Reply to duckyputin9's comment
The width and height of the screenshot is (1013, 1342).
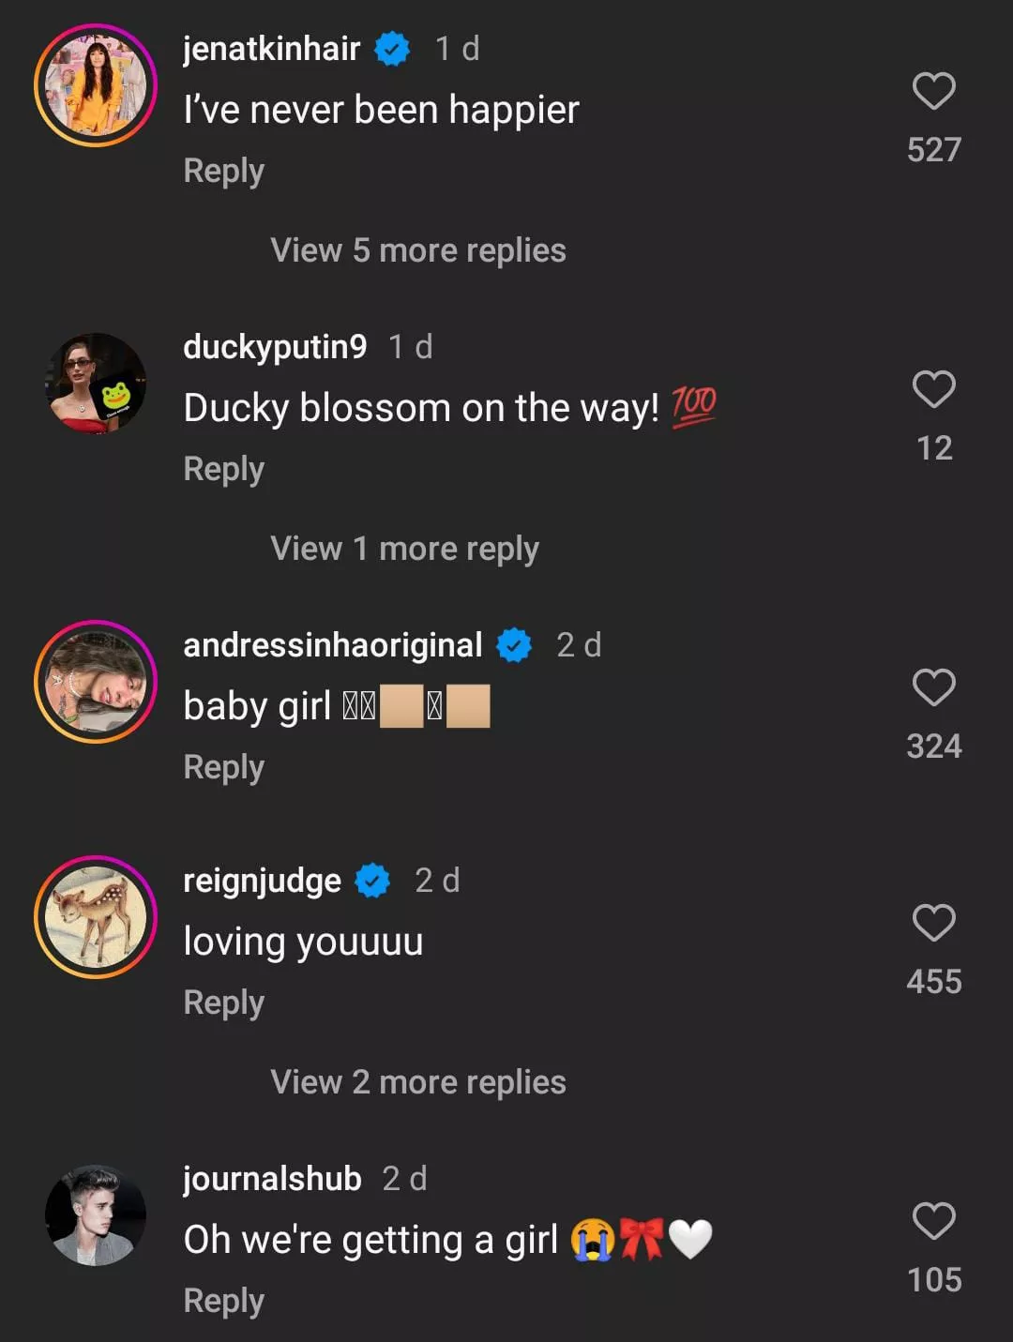[x=224, y=469]
